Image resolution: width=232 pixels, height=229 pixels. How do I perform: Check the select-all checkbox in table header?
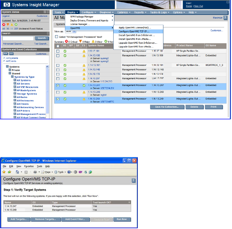click(58, 46)
